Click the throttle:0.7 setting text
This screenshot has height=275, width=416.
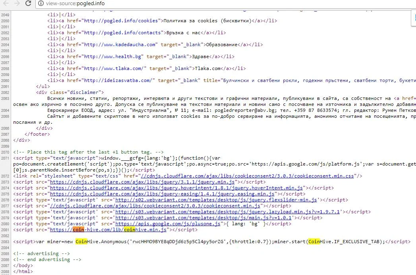tap(250, 242)
